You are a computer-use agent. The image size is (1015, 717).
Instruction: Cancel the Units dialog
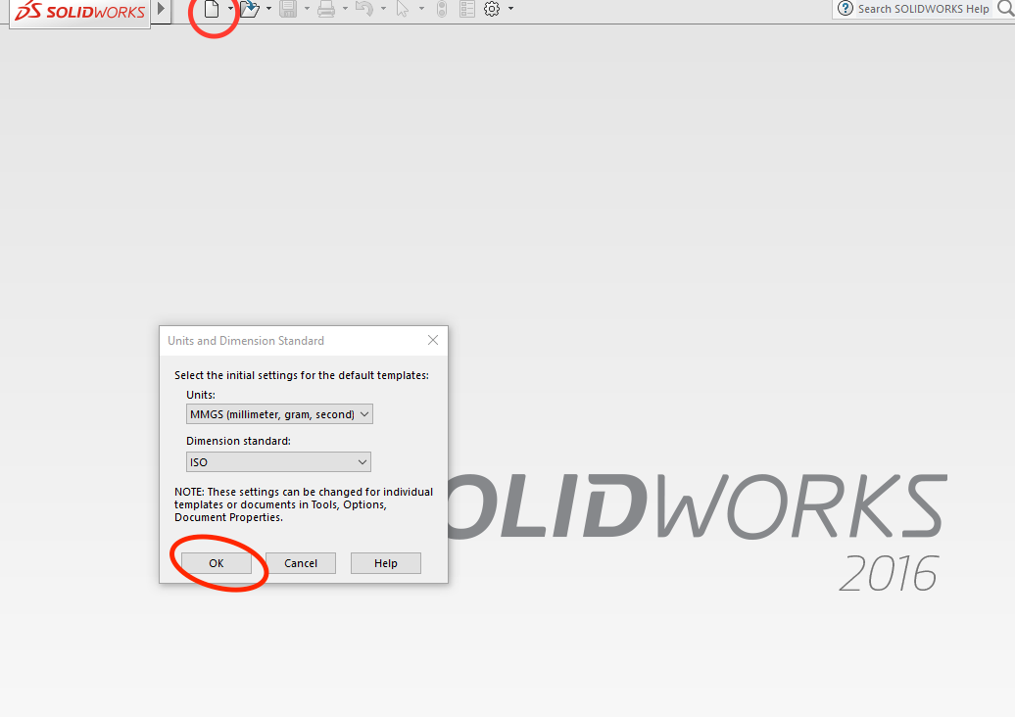[x=300, y=562]
